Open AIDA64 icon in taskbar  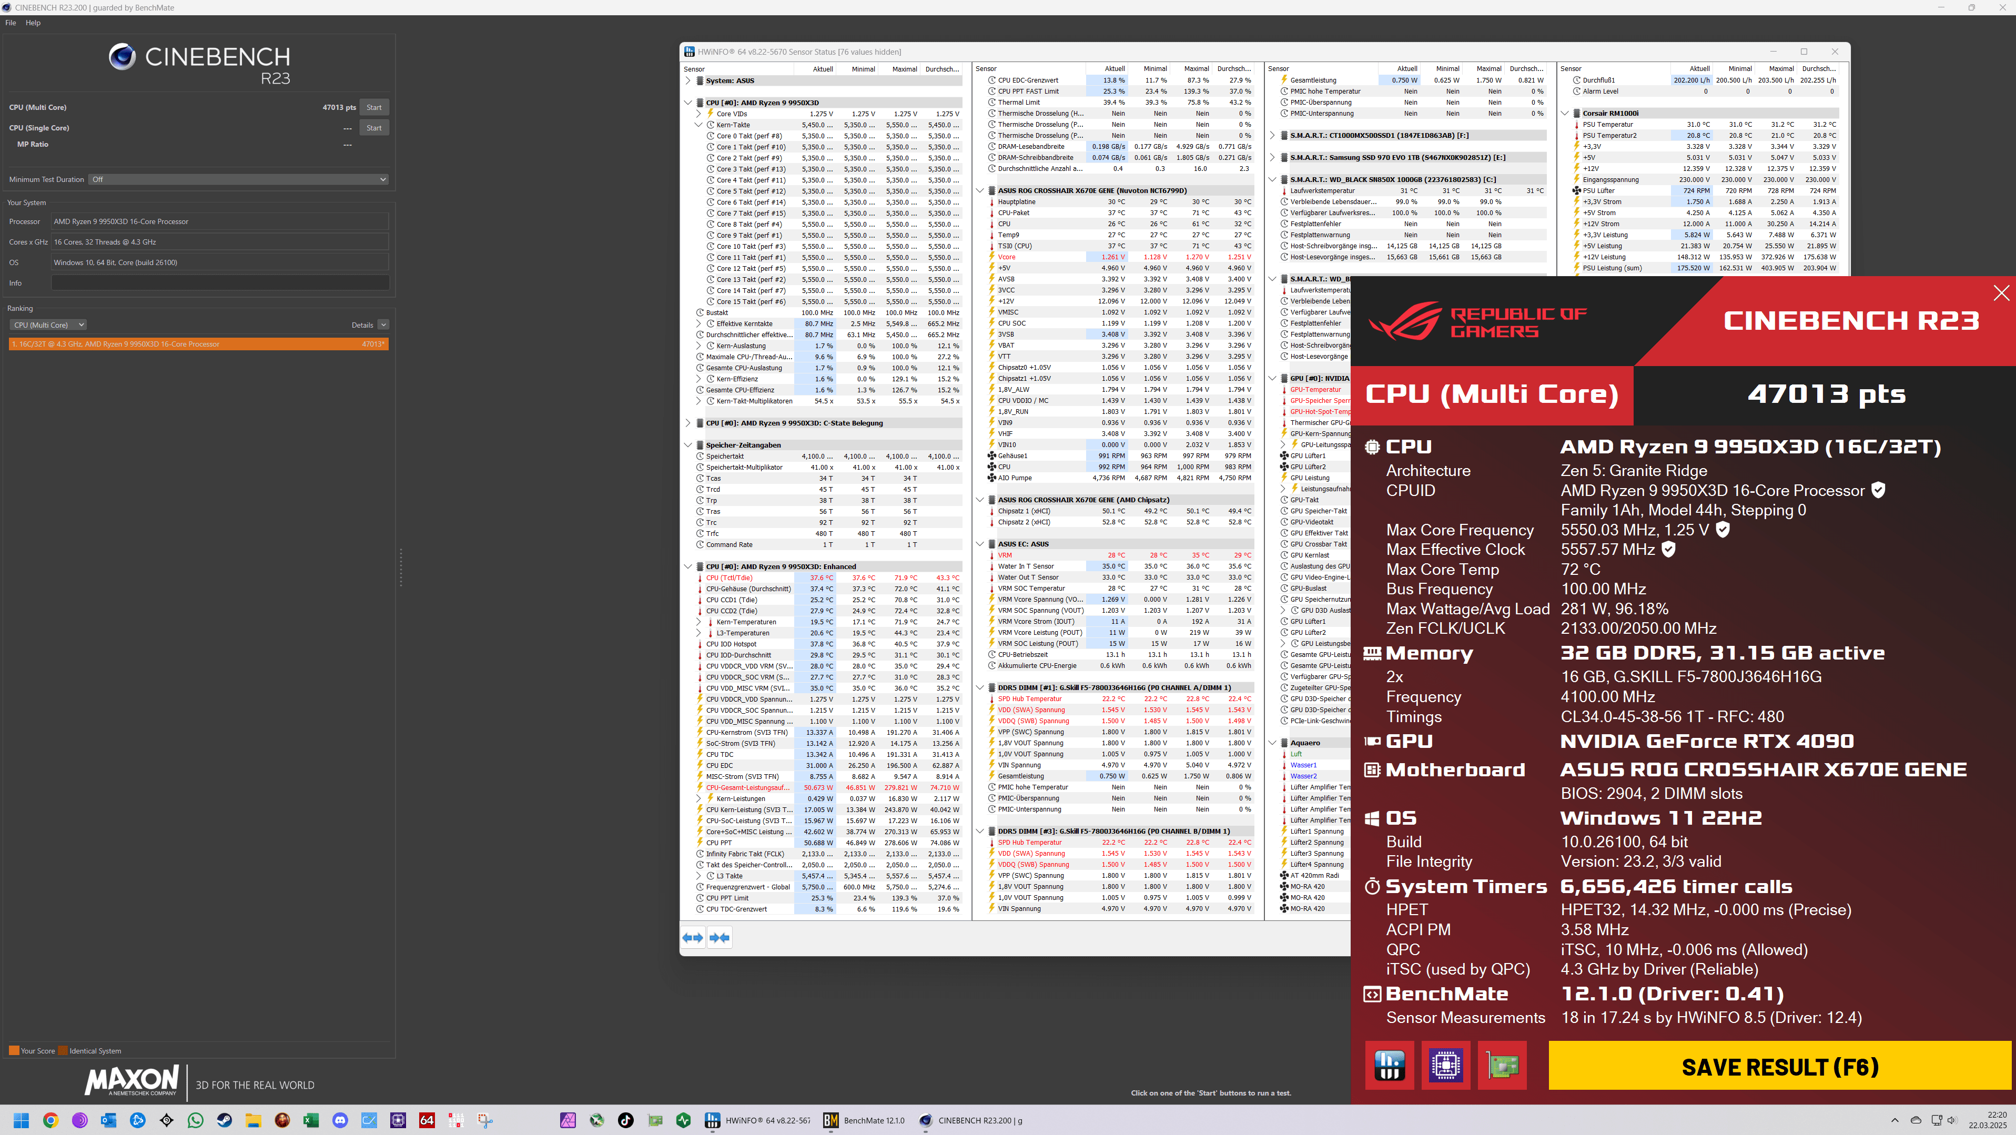click(x=427, y=1120)
